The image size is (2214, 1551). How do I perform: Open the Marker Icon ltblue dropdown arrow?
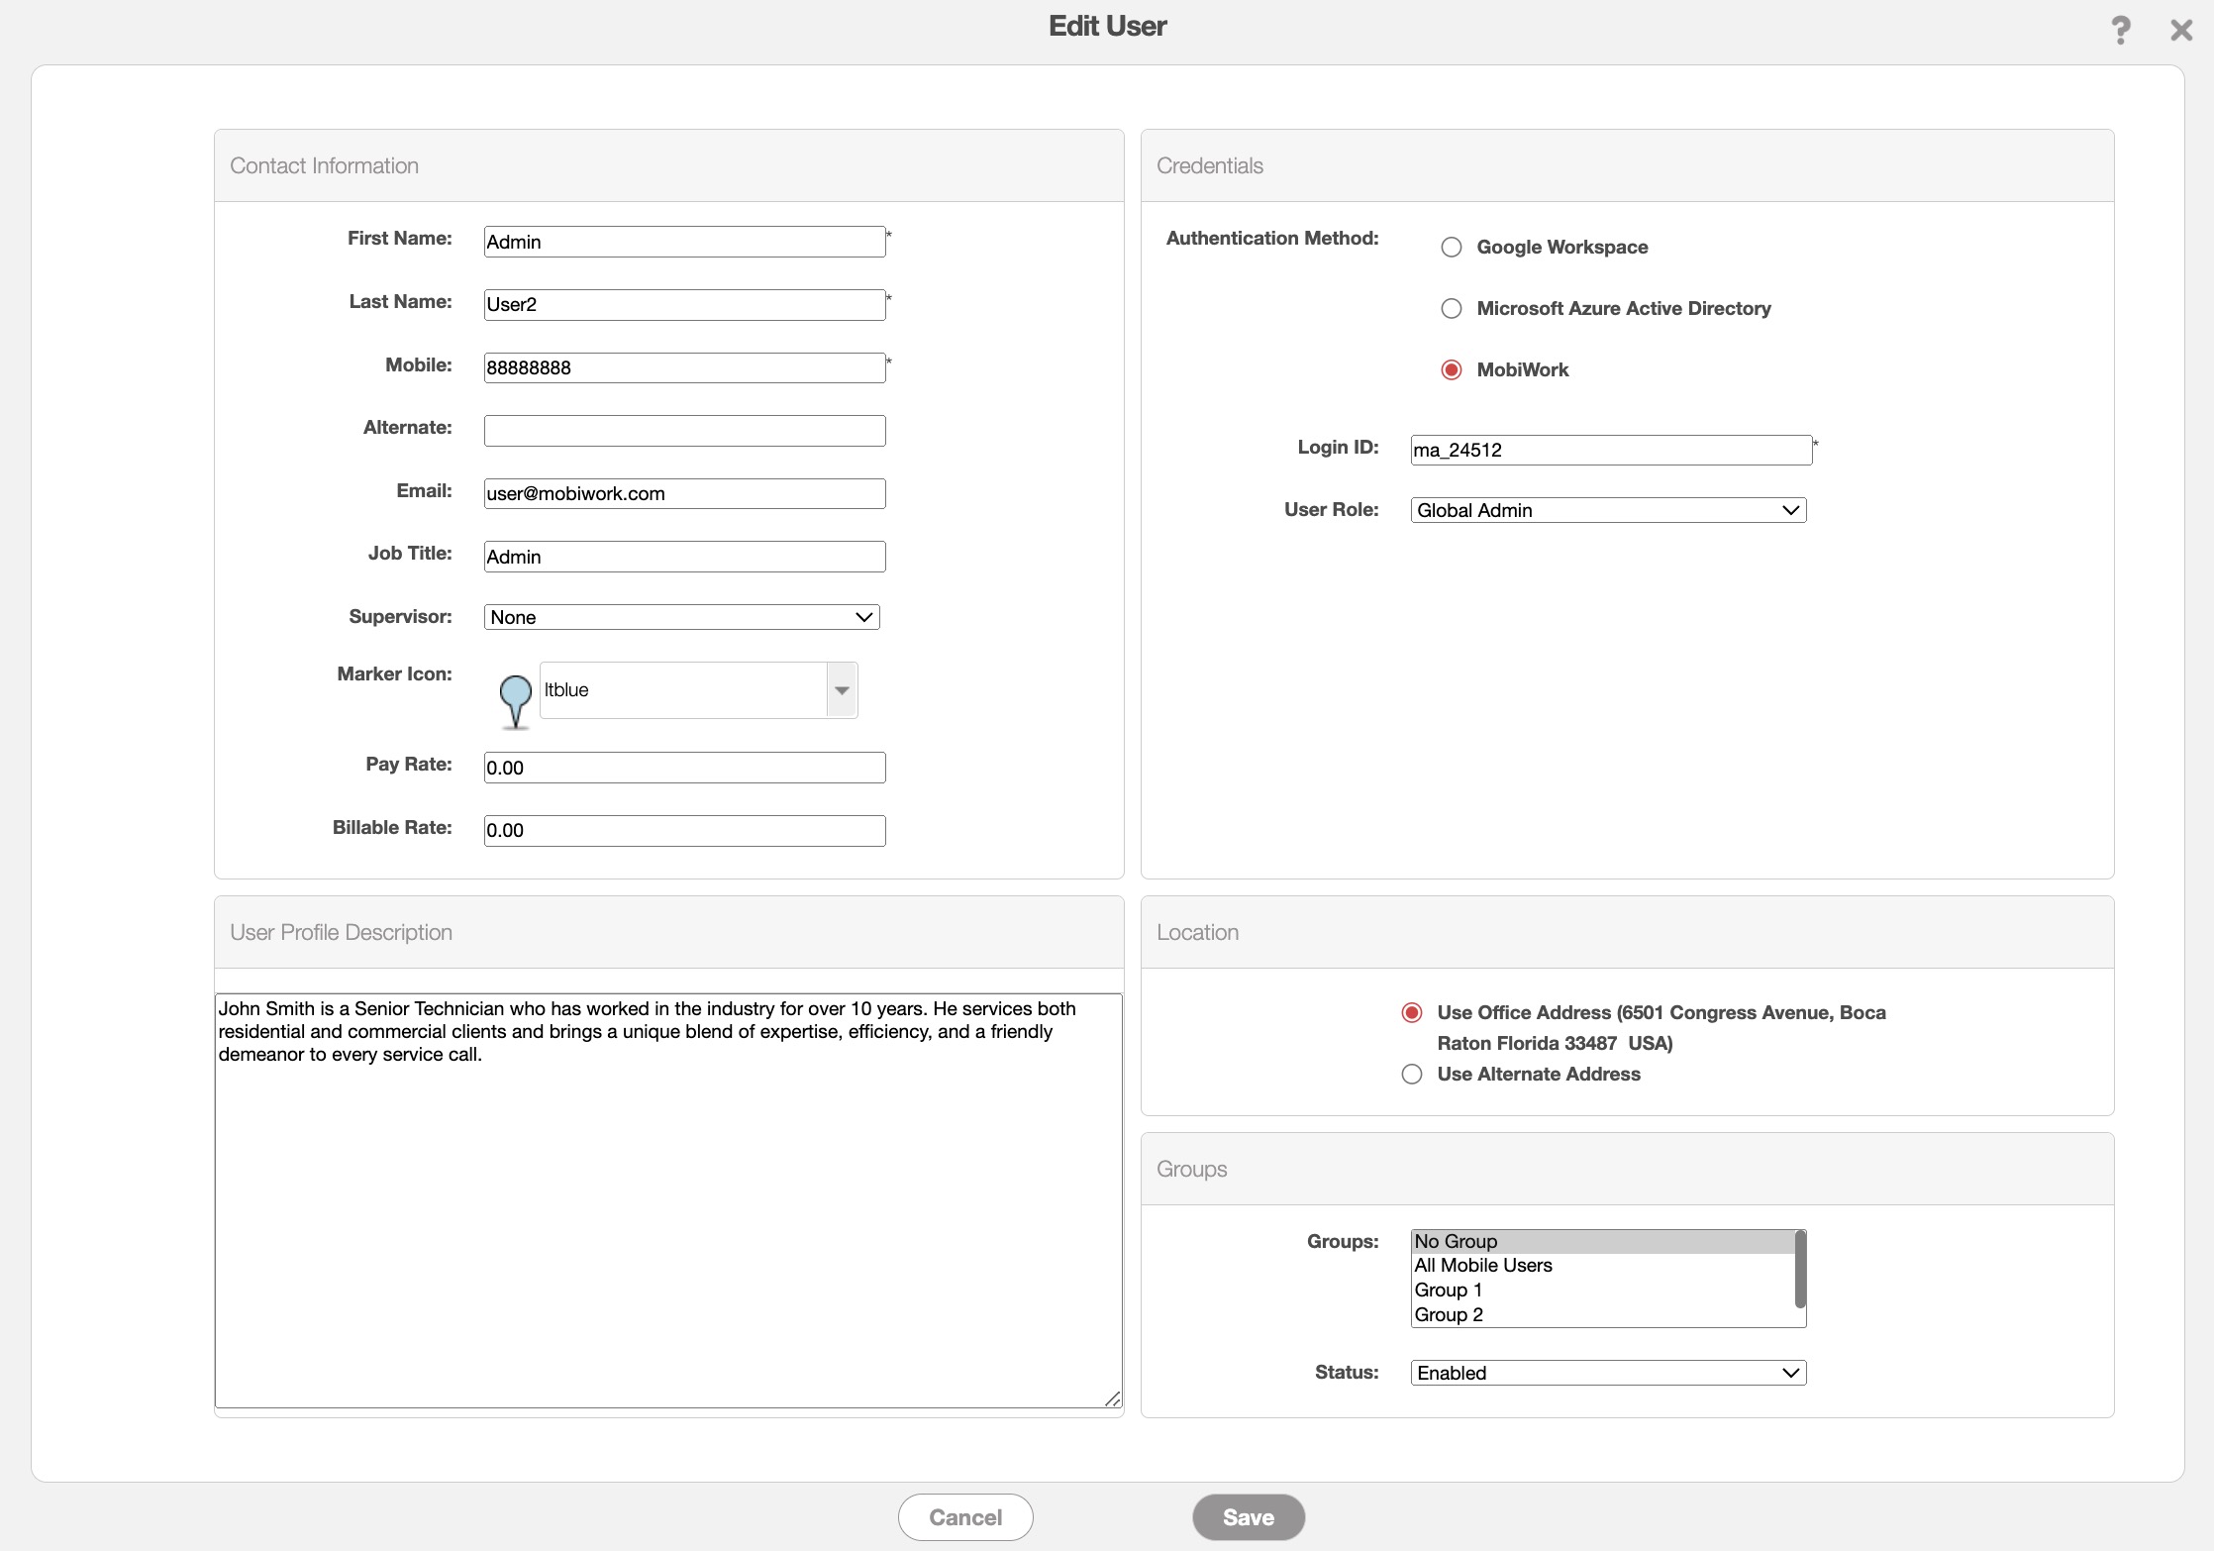click(842, 690)
